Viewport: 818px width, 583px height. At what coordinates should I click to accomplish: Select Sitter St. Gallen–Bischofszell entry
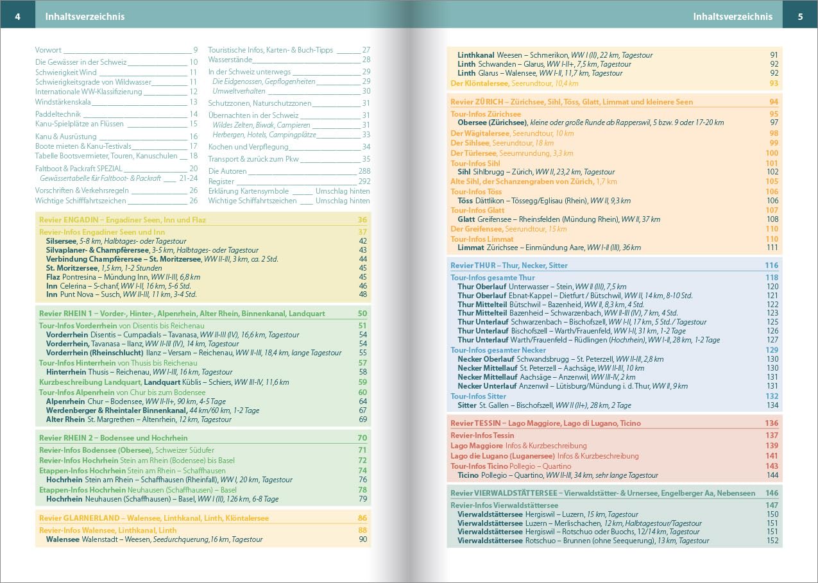tap(544, 405)
